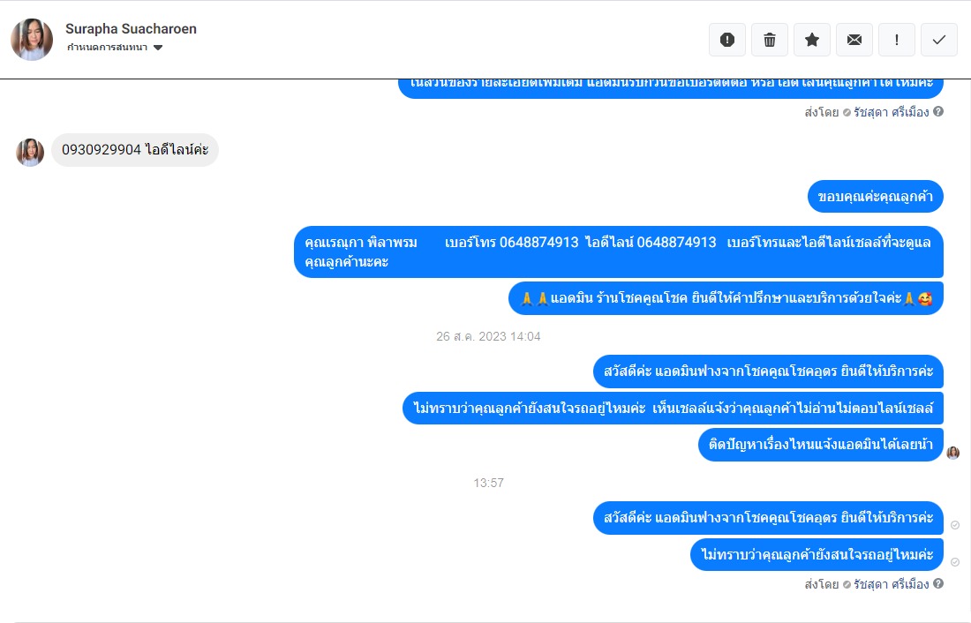Viewport: 971px width, 623px height.
Task: Click the seen-by avatar beside ติดปัญหาเรื่องไหน message
Action: point(953,453)
